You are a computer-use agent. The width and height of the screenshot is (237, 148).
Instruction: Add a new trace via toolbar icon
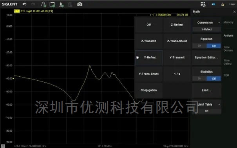click(43, 4)
